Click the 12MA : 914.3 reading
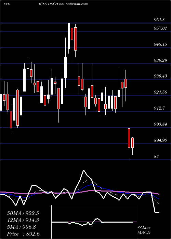This screenshot has width=171, height=239. click(23, 220)
